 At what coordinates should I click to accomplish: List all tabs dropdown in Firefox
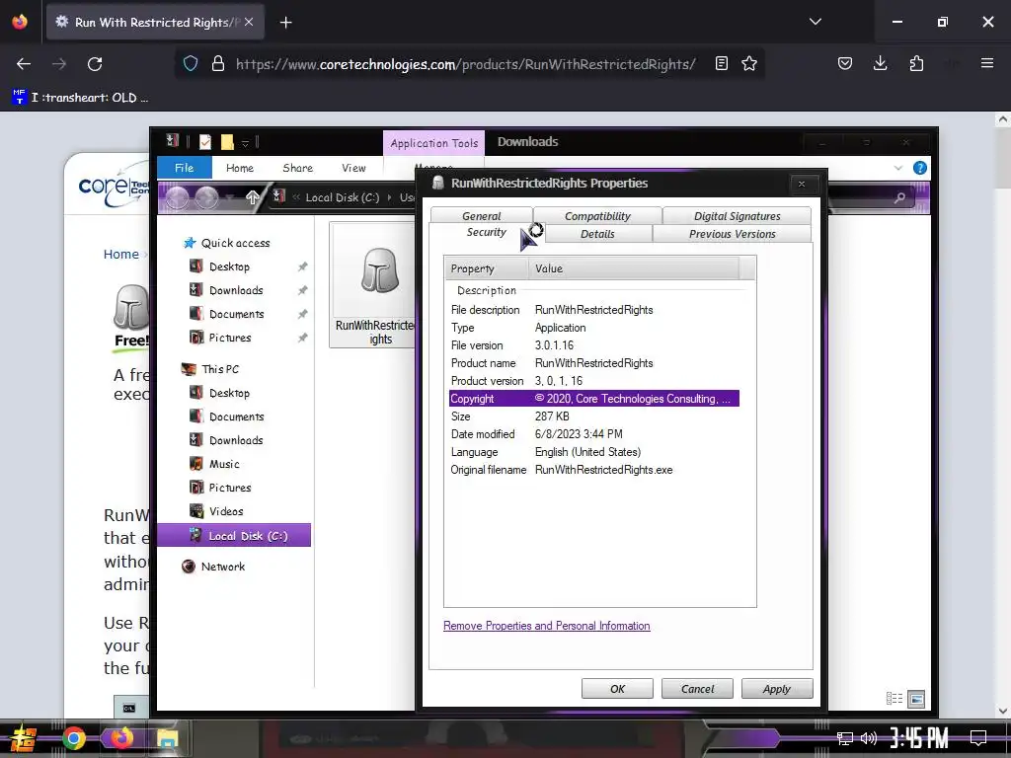pos(815,22)
